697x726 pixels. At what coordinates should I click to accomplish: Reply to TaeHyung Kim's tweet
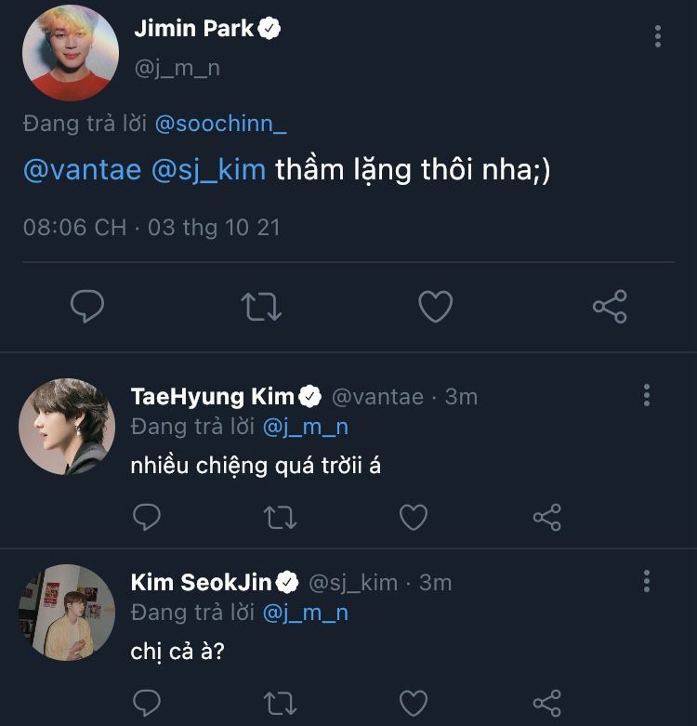coord(147,517)
